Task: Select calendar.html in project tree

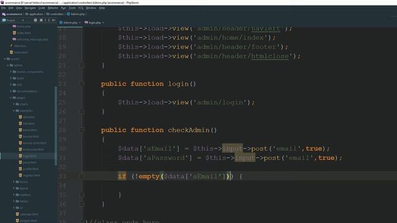Action: [27, 214]
